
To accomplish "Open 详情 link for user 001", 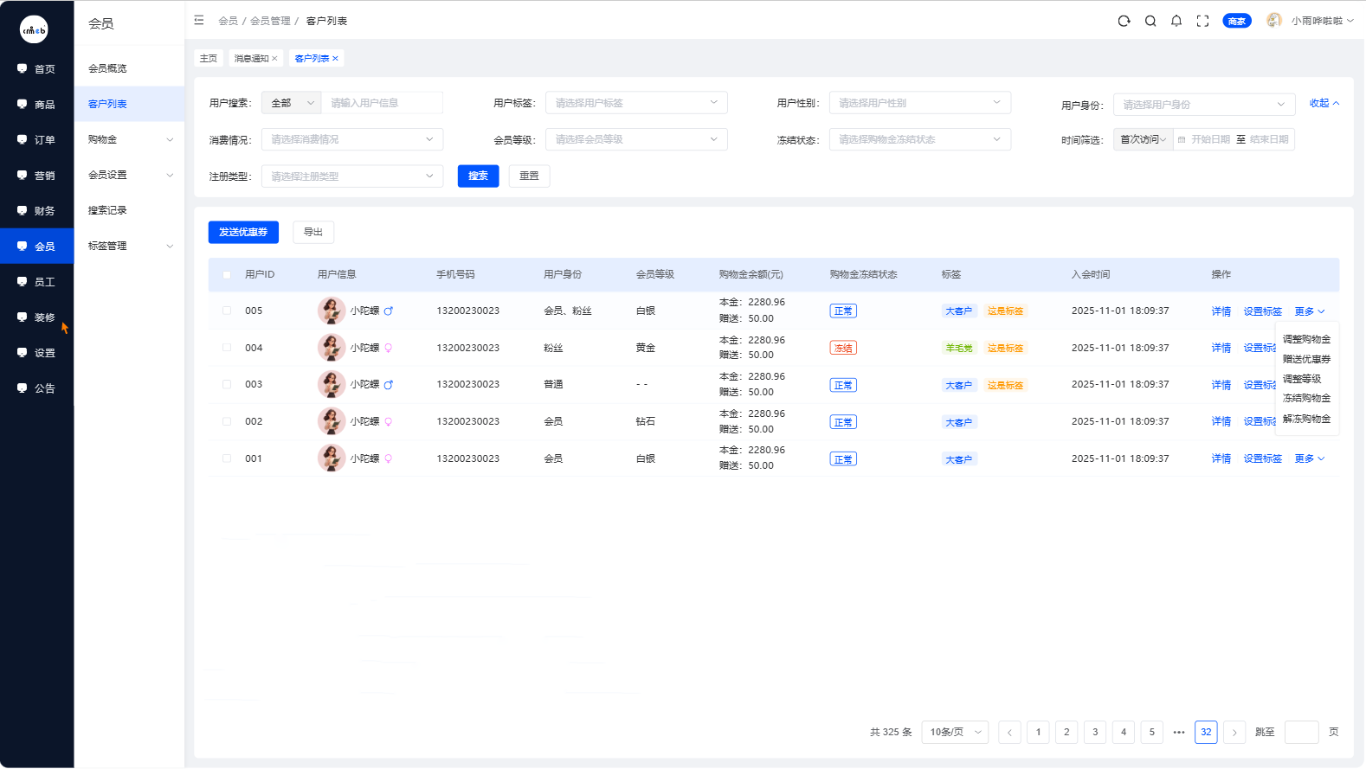I will (1221, 458).
